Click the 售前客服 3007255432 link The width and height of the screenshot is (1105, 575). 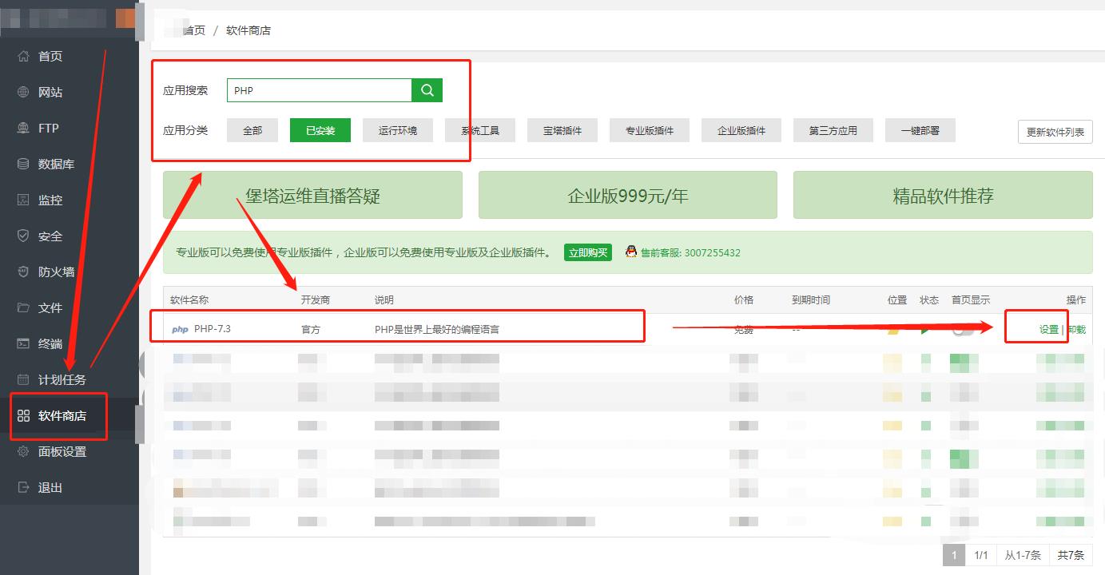tap(690, 252)
